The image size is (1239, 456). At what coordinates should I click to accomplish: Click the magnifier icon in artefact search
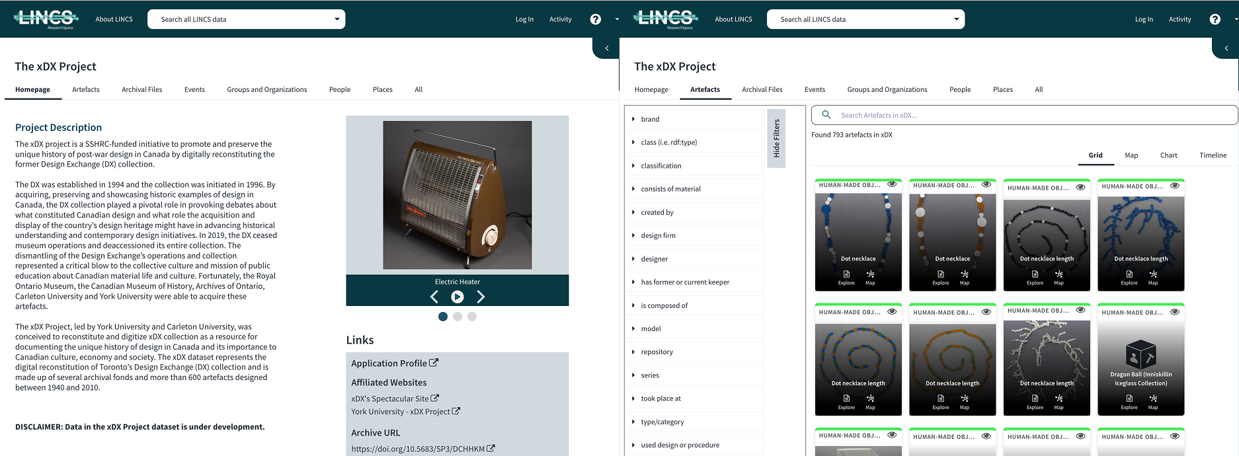click(826, 115)
